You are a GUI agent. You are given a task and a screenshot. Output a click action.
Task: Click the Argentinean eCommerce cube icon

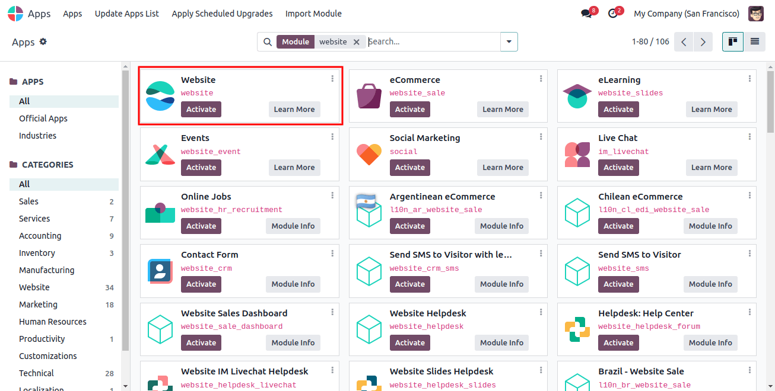click(x=369, y=213)
